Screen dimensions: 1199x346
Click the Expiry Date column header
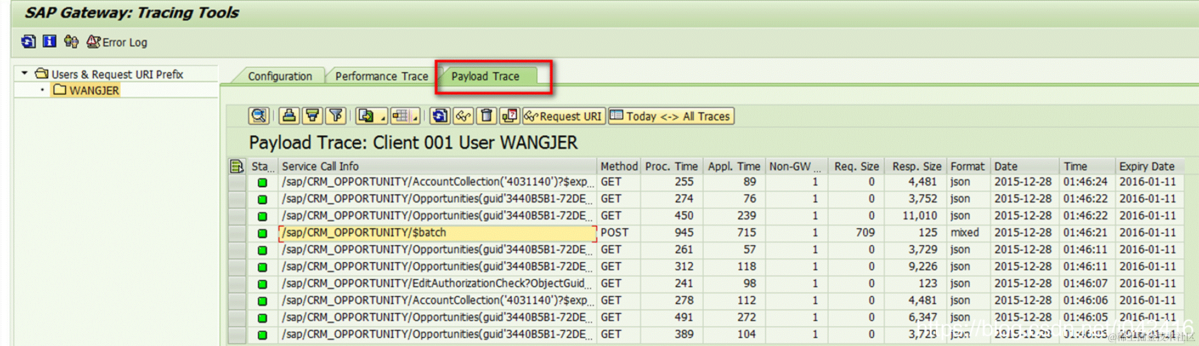1149,166
